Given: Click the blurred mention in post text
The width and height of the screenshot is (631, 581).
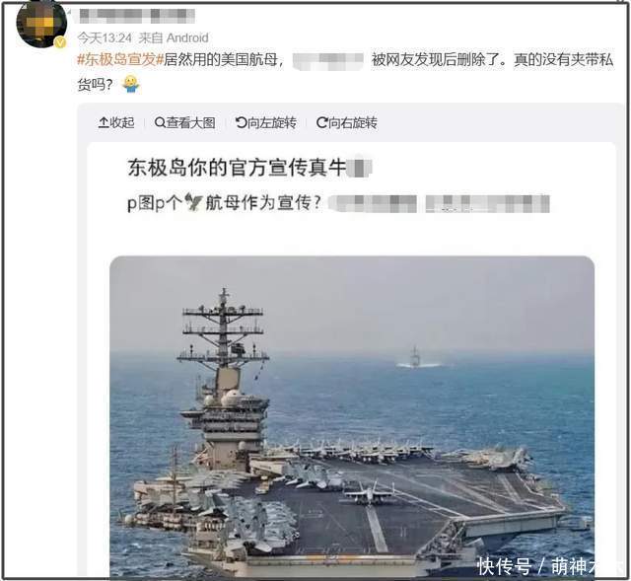Looking at the screenshot, I should click(328, 61).
